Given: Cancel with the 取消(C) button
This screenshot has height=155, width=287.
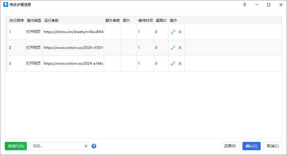Looking at the screenshot, I should (273, 146).
